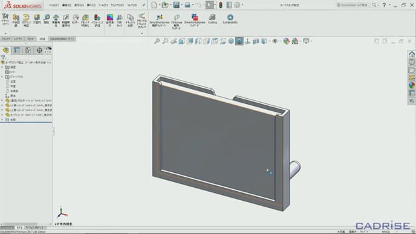
Task: Open the Options gear dropdown arrow
Action: tap(242, 5)
